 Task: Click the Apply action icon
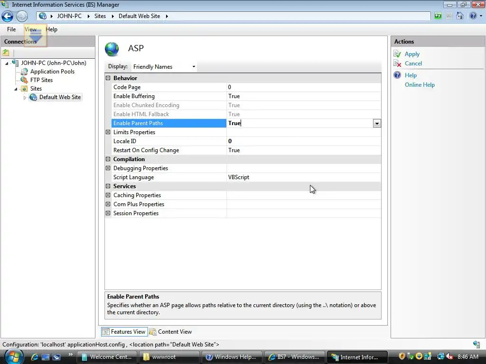click(x=397, y=54)
